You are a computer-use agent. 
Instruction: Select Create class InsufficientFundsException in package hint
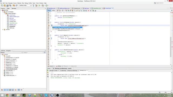(67, 27)
